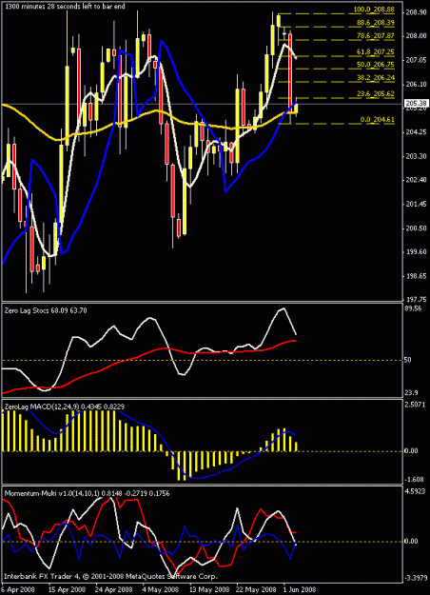
Task: Click the 15 Apr 2008 date label
Action: click(x=67, y=589)
